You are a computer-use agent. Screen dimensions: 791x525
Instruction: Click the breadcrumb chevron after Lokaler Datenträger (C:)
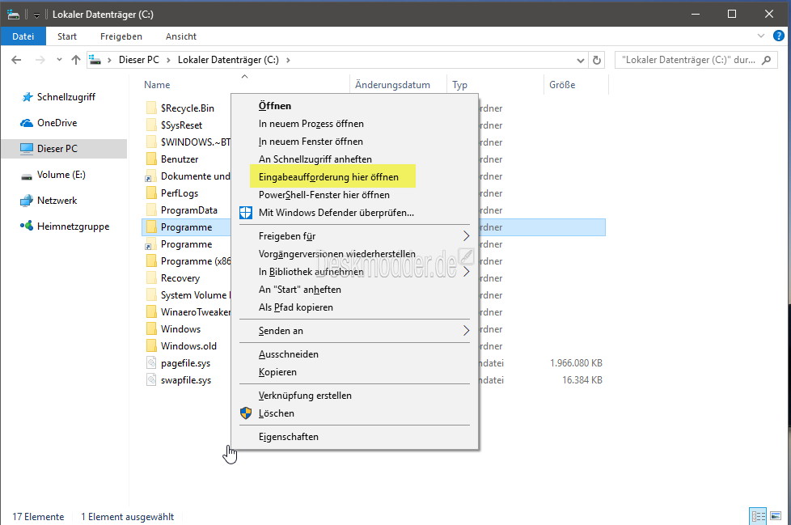(x=288, y=60)
